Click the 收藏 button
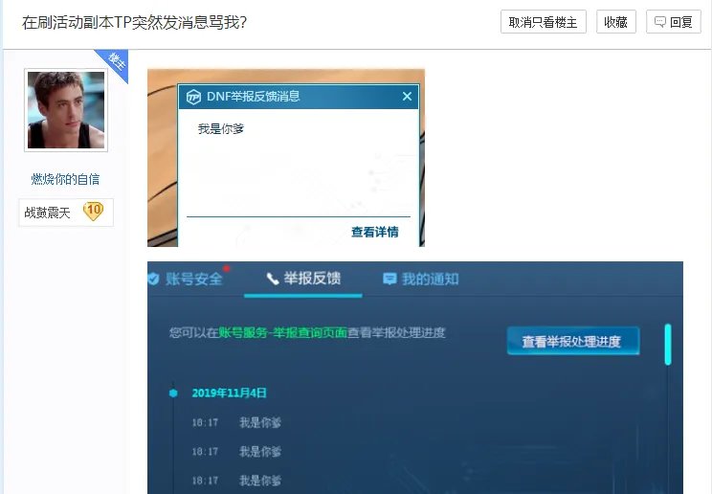This screenshot has width=712, height=494. click(x=615, y=22)
